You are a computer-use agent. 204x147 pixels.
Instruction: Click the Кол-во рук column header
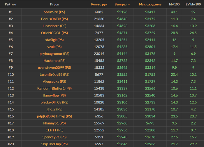(x=99, y=5)
